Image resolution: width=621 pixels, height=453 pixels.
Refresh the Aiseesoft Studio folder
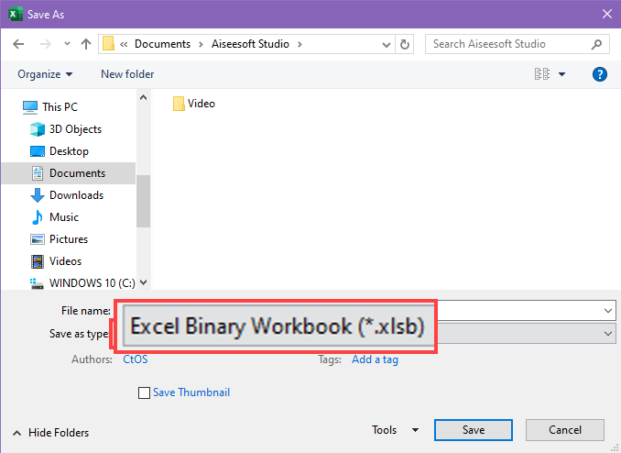[404, 44]
